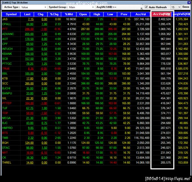Image resolution: width=192 pixels, height=182 pixels.
Task: Sort by the %Mkt column header
Action: pos(69,14)
